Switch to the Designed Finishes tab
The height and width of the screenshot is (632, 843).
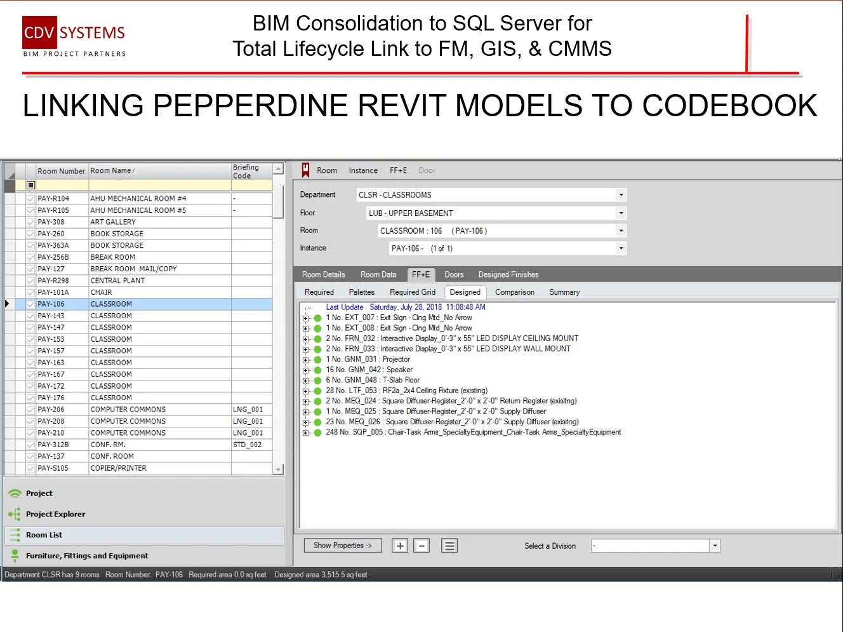point(508,274)
